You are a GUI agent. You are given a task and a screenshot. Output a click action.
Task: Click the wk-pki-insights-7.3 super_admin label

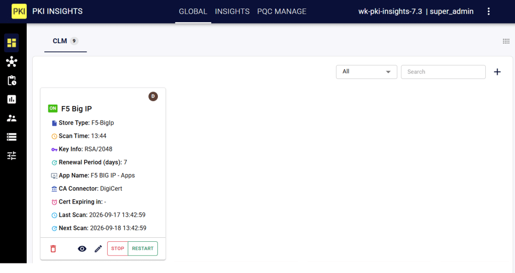tap(416, 12)
